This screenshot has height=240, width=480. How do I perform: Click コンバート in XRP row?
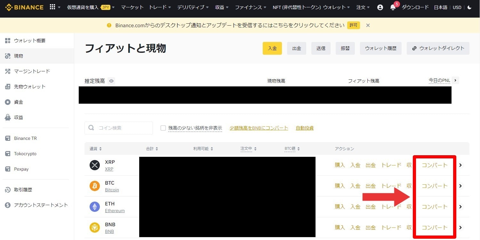pyautogui.click(x=435, y=165)
